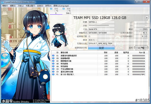Click the status orb of attribute 01

pos(53,55)
